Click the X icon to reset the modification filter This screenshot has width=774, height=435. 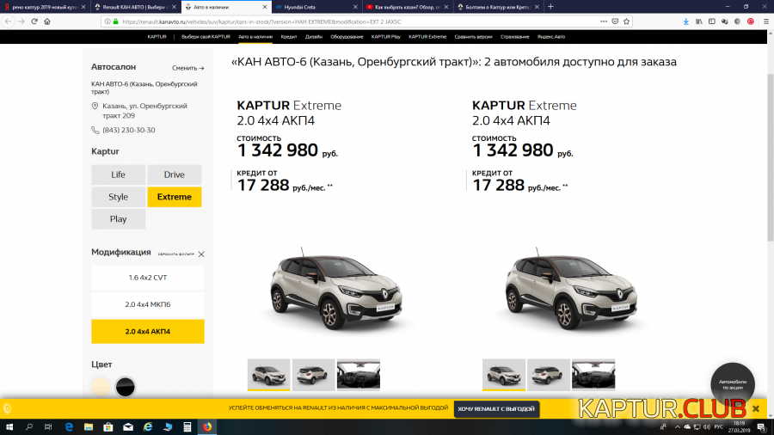(201, 254)
